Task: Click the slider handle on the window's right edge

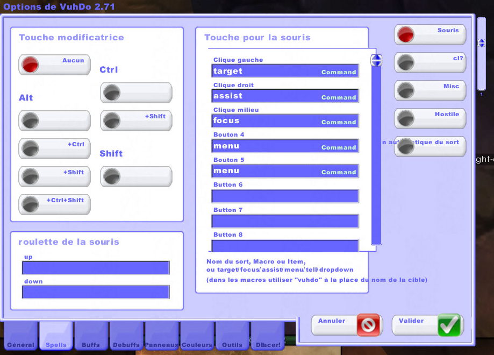Action: [x=482, y=43]
